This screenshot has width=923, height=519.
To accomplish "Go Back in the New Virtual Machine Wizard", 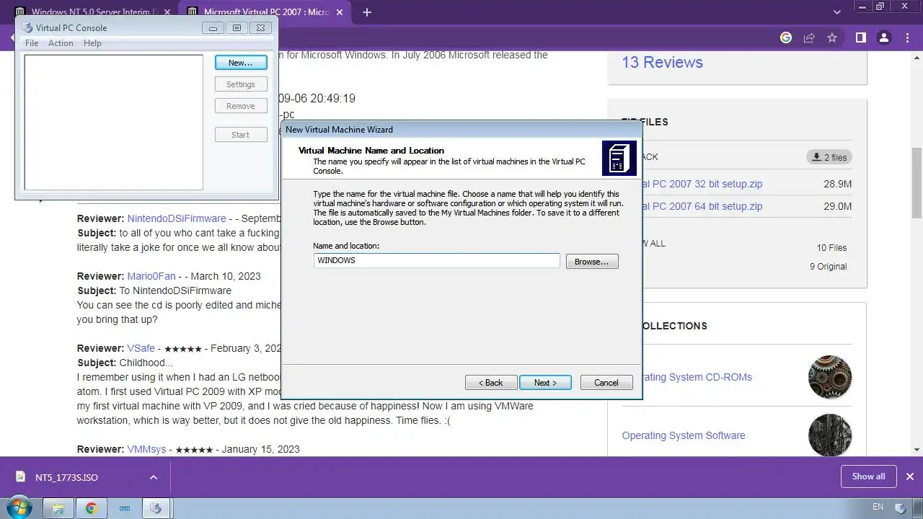I will coord(491,383).
